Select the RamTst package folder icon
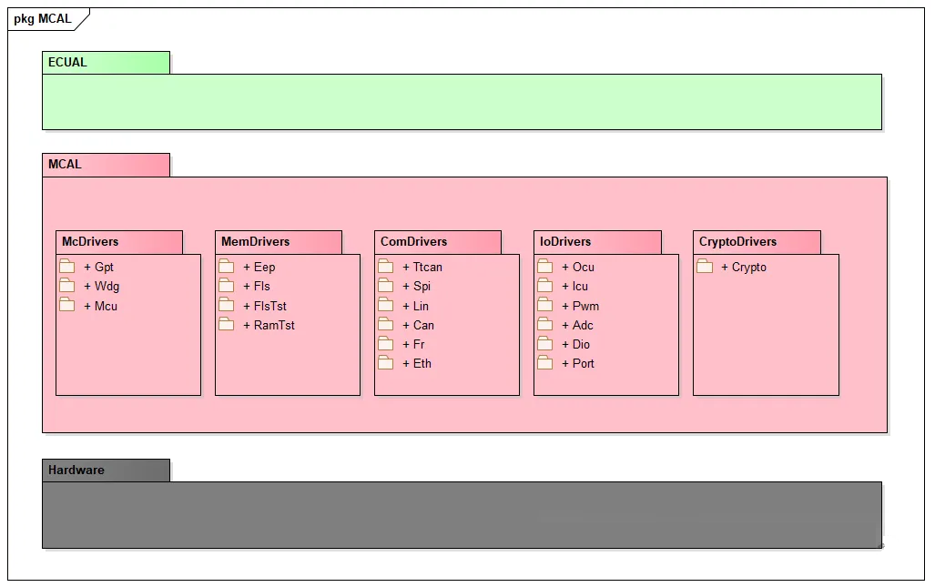The width and height of the screenshot is (935, 587). (x=227, y=325)
